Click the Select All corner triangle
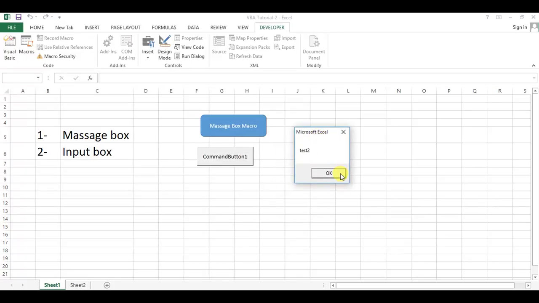Viewport: 539px width, 303px height. tap(6, 91)
